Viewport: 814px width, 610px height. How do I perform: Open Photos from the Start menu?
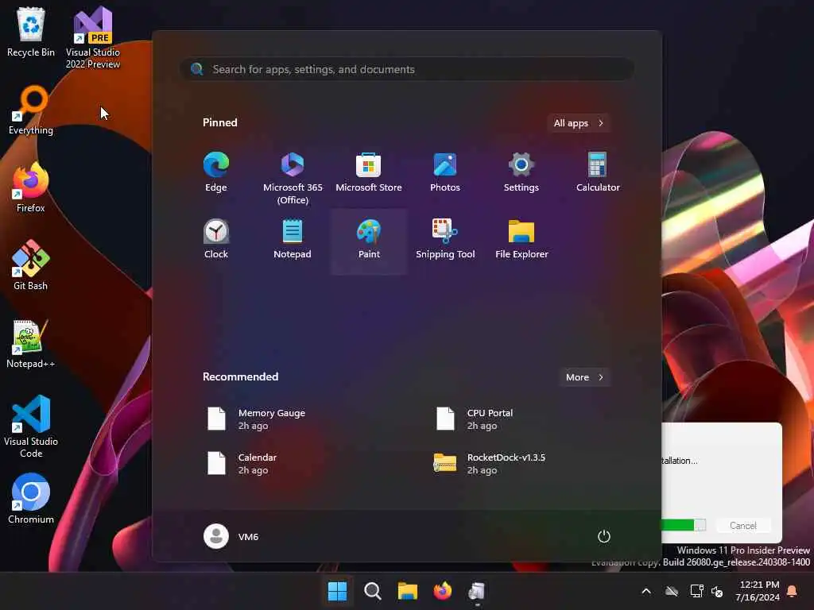pyautogui.click(x=445, y=172)
